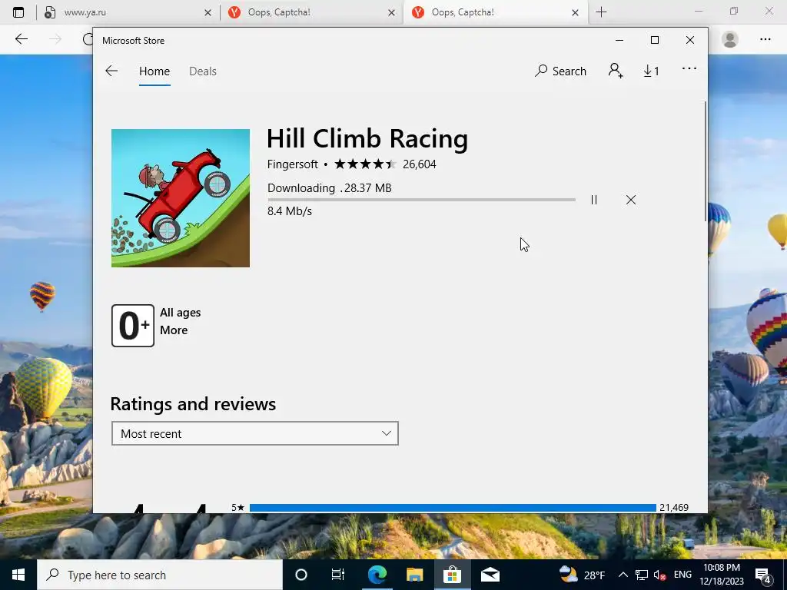Expand the Most recent sort dropdown
This screenshot has height=590, width=787.
255,433
